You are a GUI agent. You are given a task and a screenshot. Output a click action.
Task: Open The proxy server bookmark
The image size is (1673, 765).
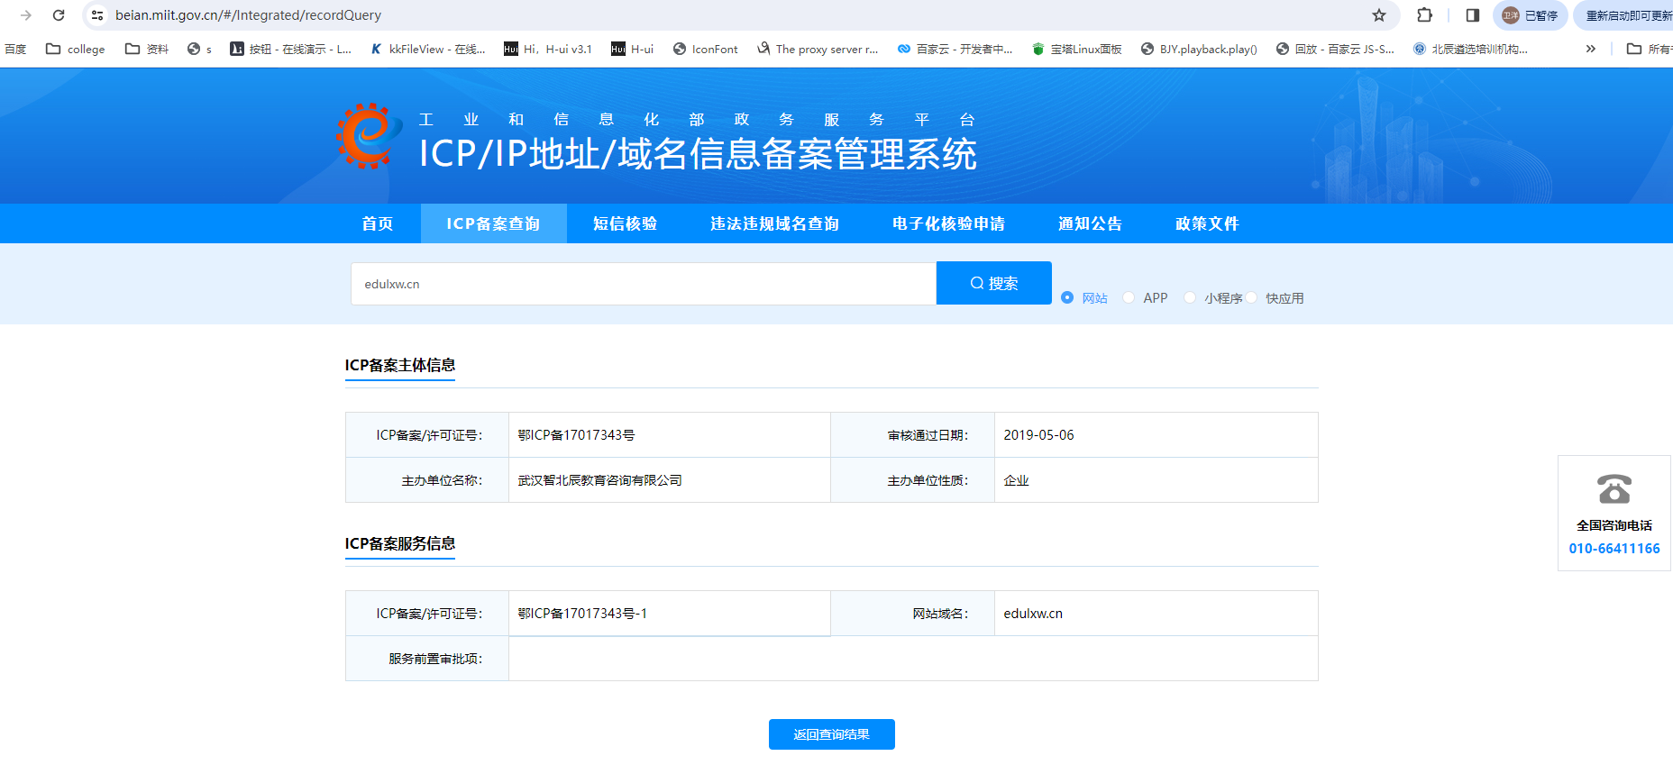[818, 50]
